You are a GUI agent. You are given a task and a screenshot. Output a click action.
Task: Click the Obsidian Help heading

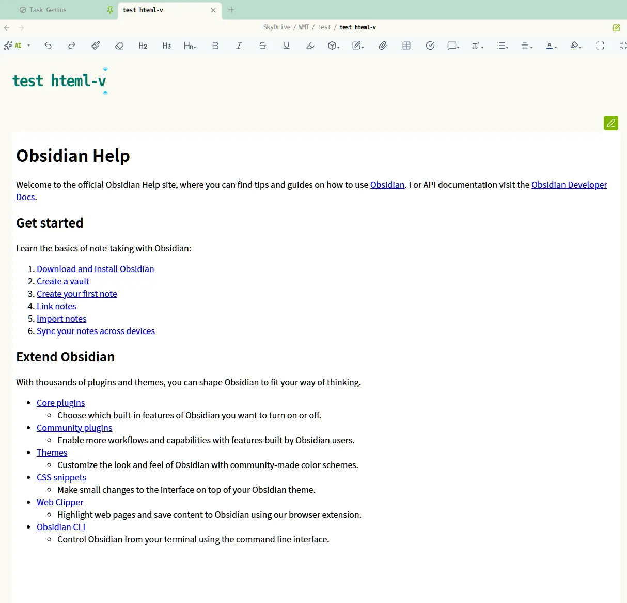73,156
